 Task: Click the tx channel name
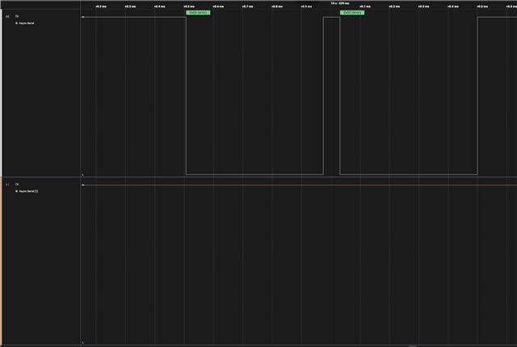point(17,16)
